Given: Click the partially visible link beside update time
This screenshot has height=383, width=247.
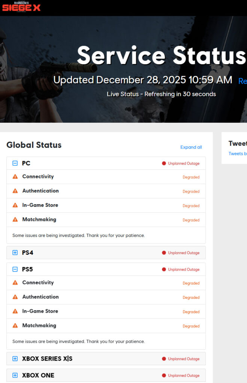Looking at the screenshot, I should point(243,81).
